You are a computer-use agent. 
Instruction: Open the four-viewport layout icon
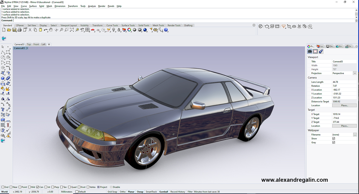point(87,30)
